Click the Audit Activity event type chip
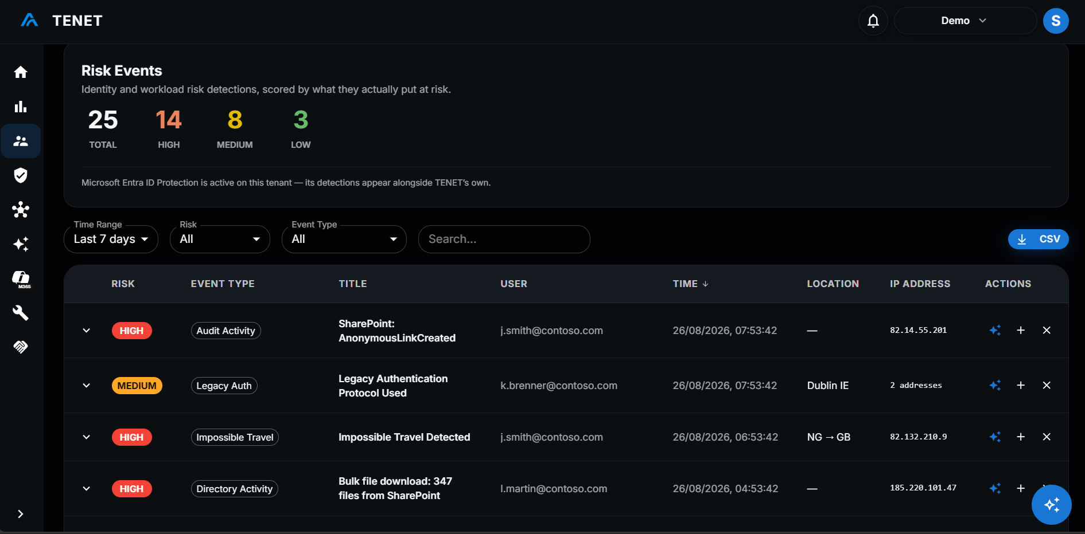The height and width of the screenshot is (534, 1085). [x=225, y=331]
